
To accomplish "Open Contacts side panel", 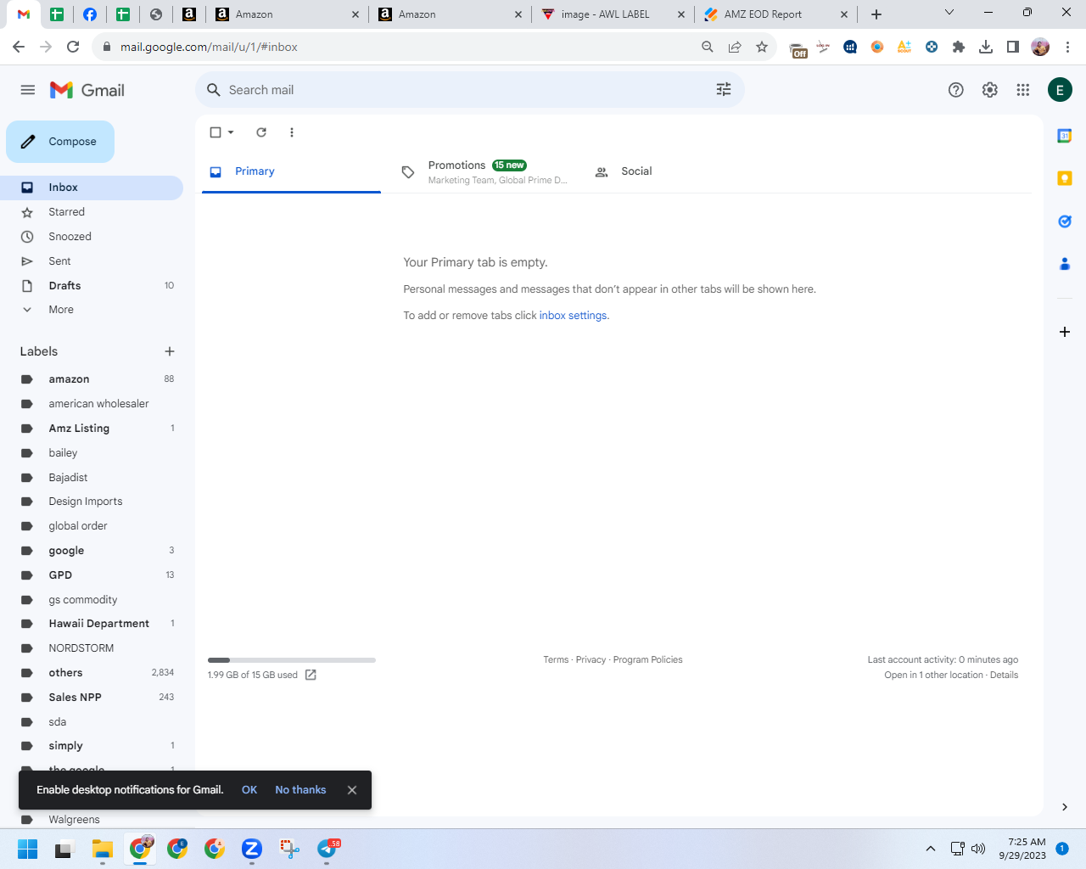I will point(1065,264).
